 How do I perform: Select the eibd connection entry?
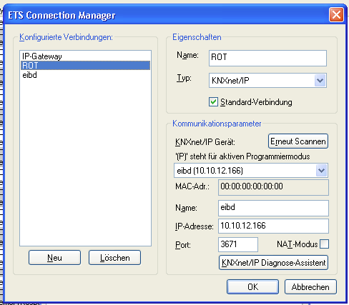tap(85, 75)
